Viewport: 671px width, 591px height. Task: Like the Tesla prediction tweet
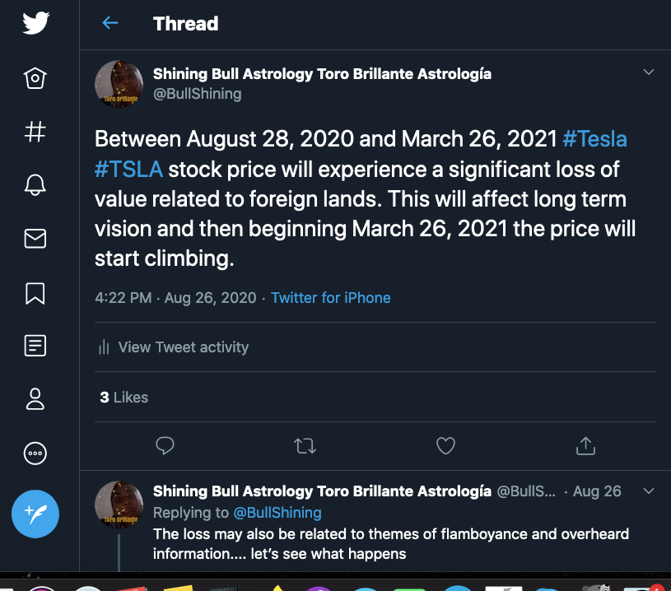445,445
